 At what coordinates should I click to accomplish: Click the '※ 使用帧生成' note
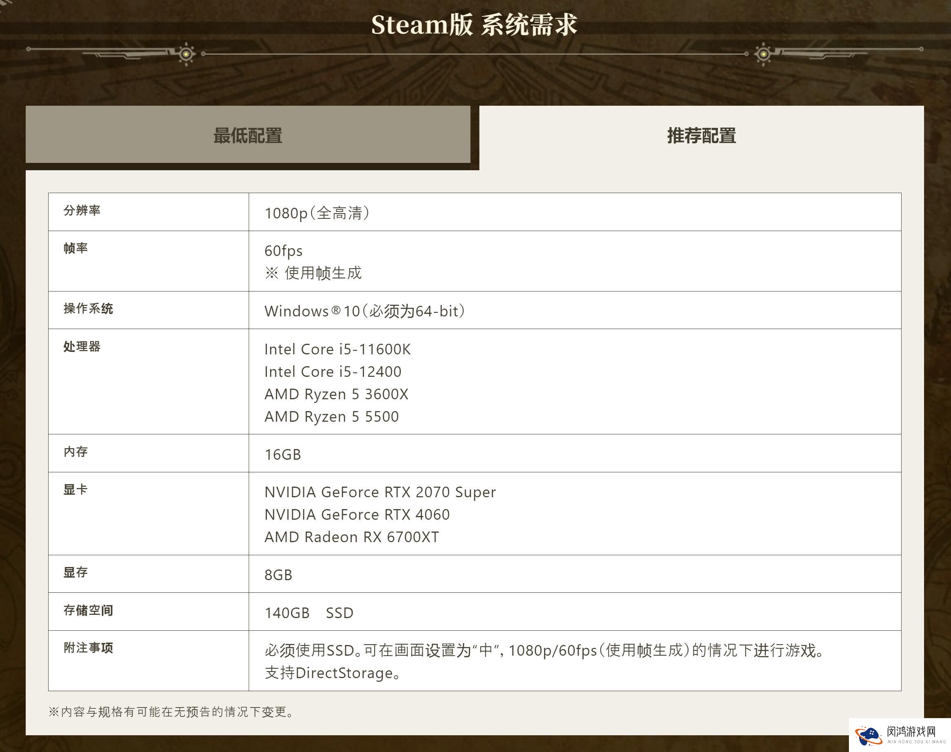point(313,273)
